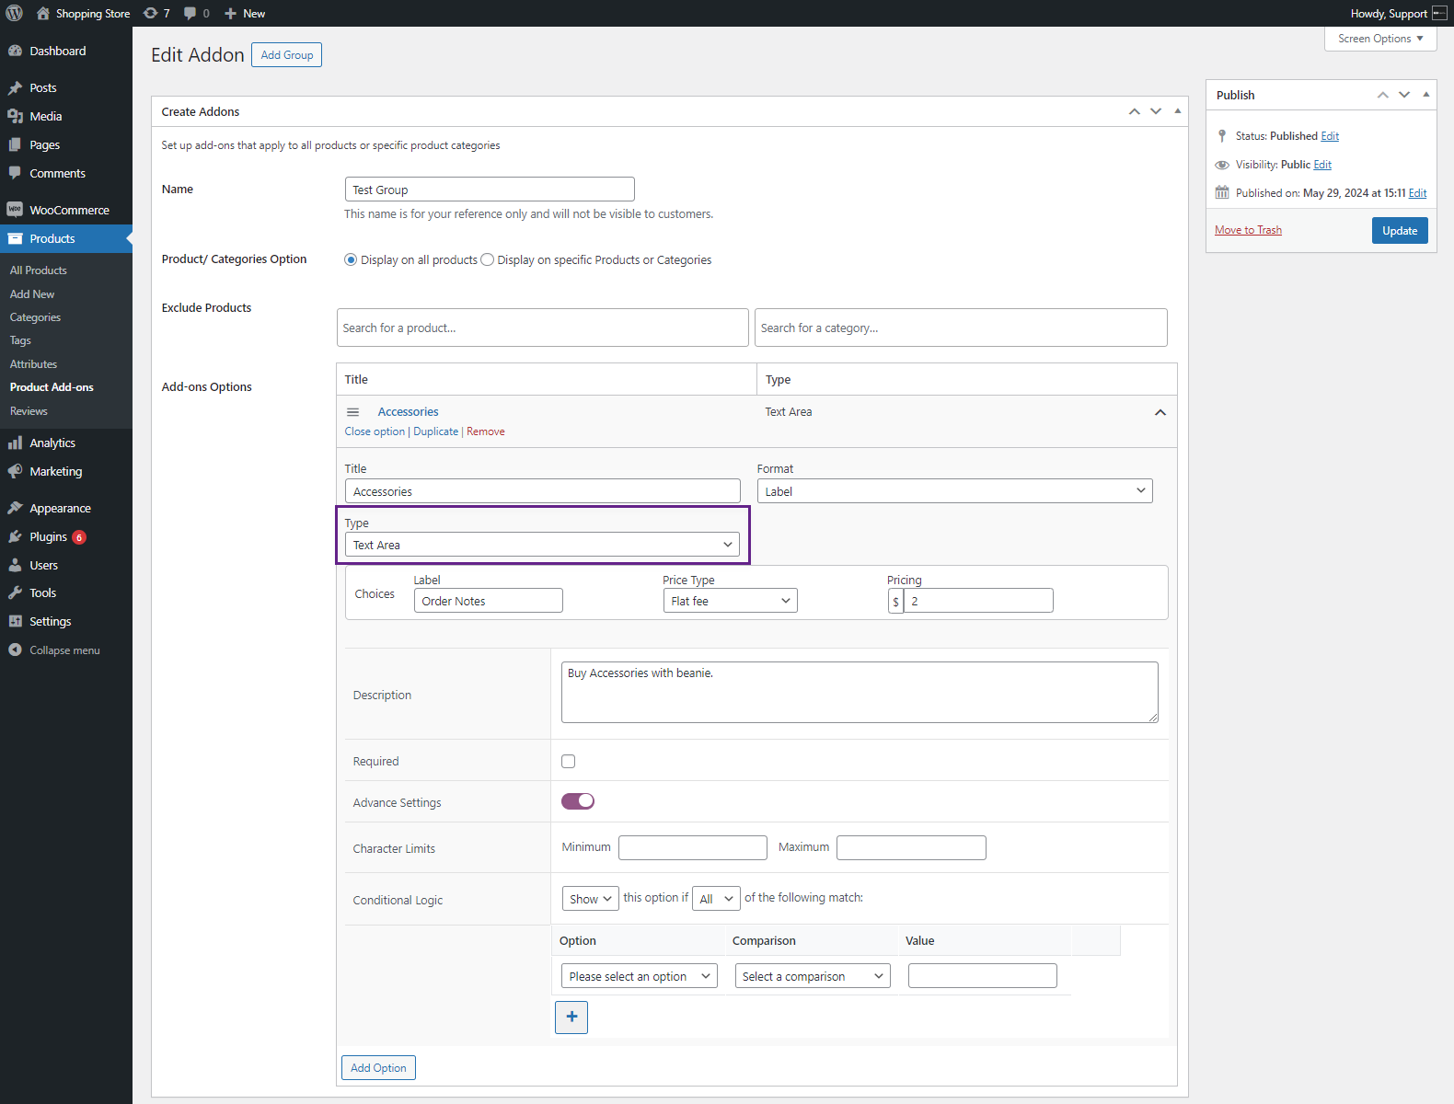Open the Type dropdown showing Text Area

tap(542, 545)
